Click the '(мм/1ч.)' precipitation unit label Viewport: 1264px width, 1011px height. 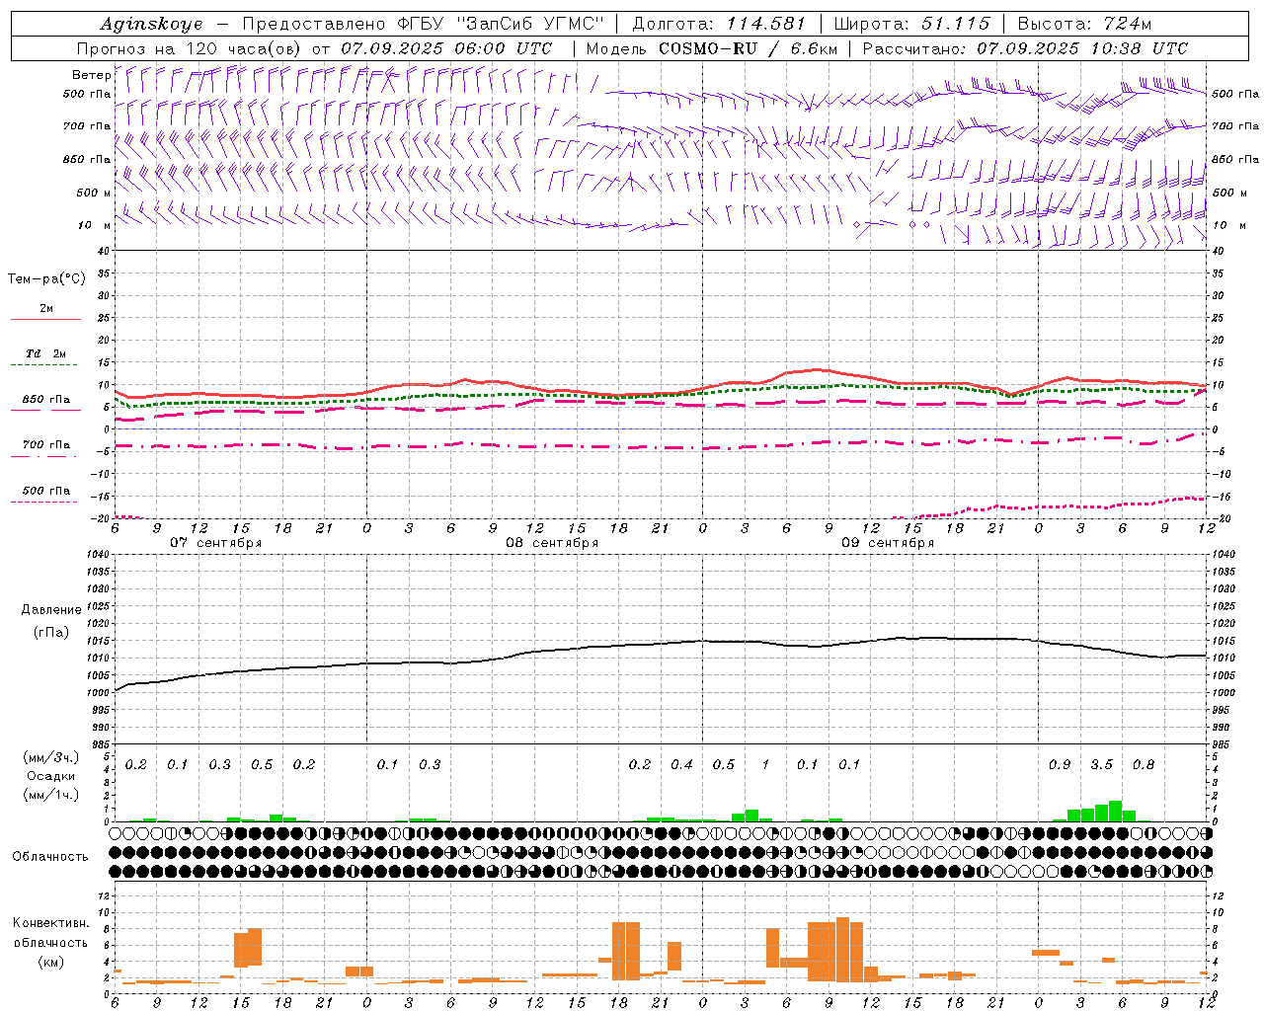pyautogui.click(x=51, y=795)
